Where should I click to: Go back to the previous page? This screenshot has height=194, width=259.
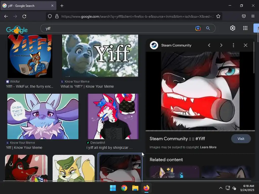tap(6, 16)
